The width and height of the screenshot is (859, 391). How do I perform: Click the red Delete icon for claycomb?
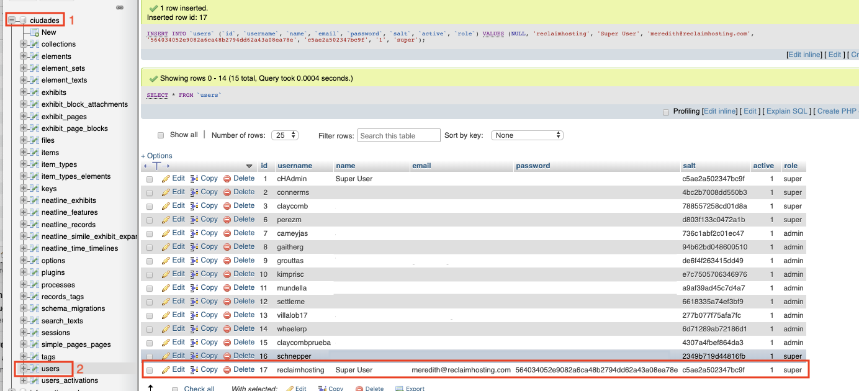tap(227, 205)
